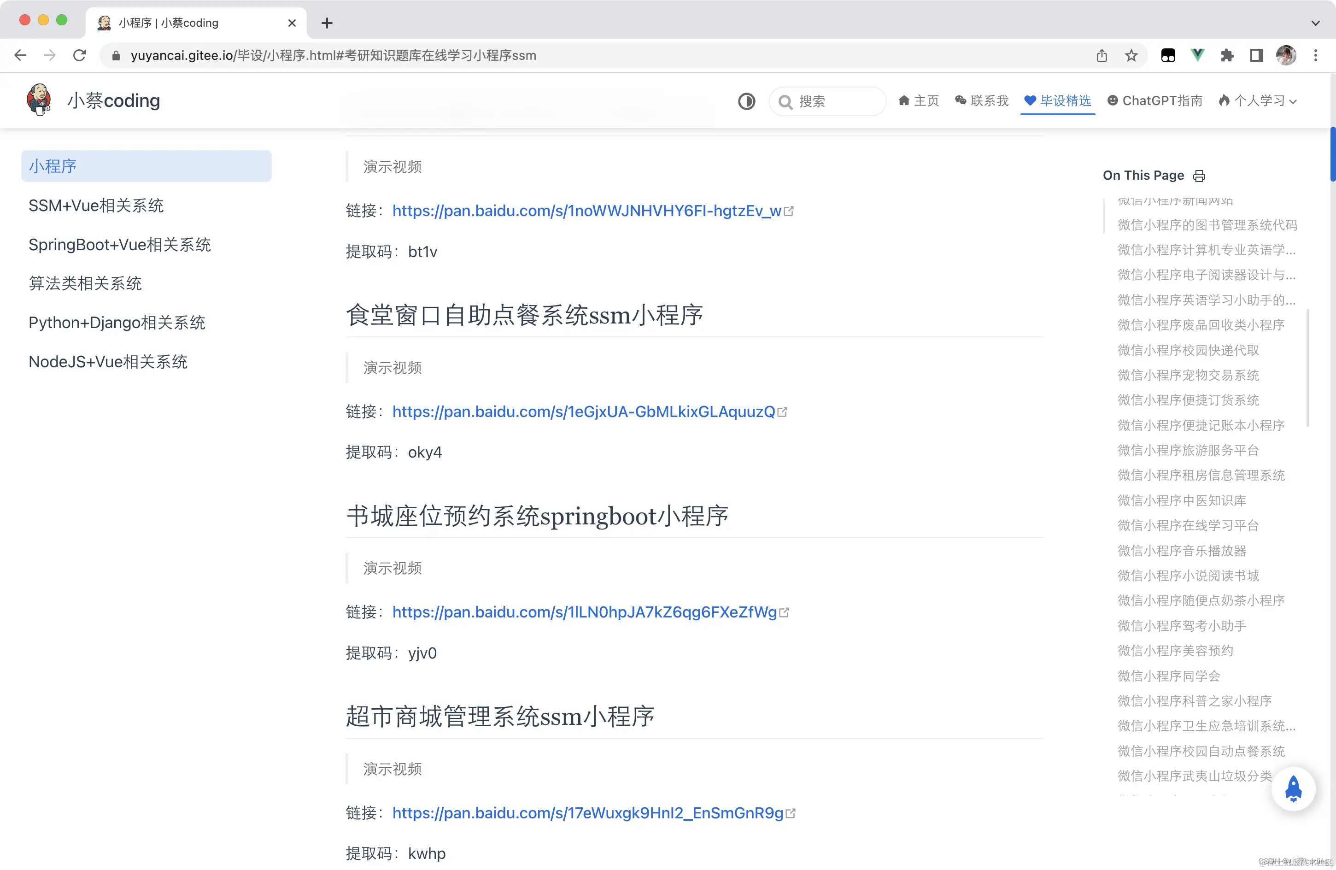Screen dimensions: 1336x870
Task: Open the Chrome three-dot menu
Action: coord(1315,55)
